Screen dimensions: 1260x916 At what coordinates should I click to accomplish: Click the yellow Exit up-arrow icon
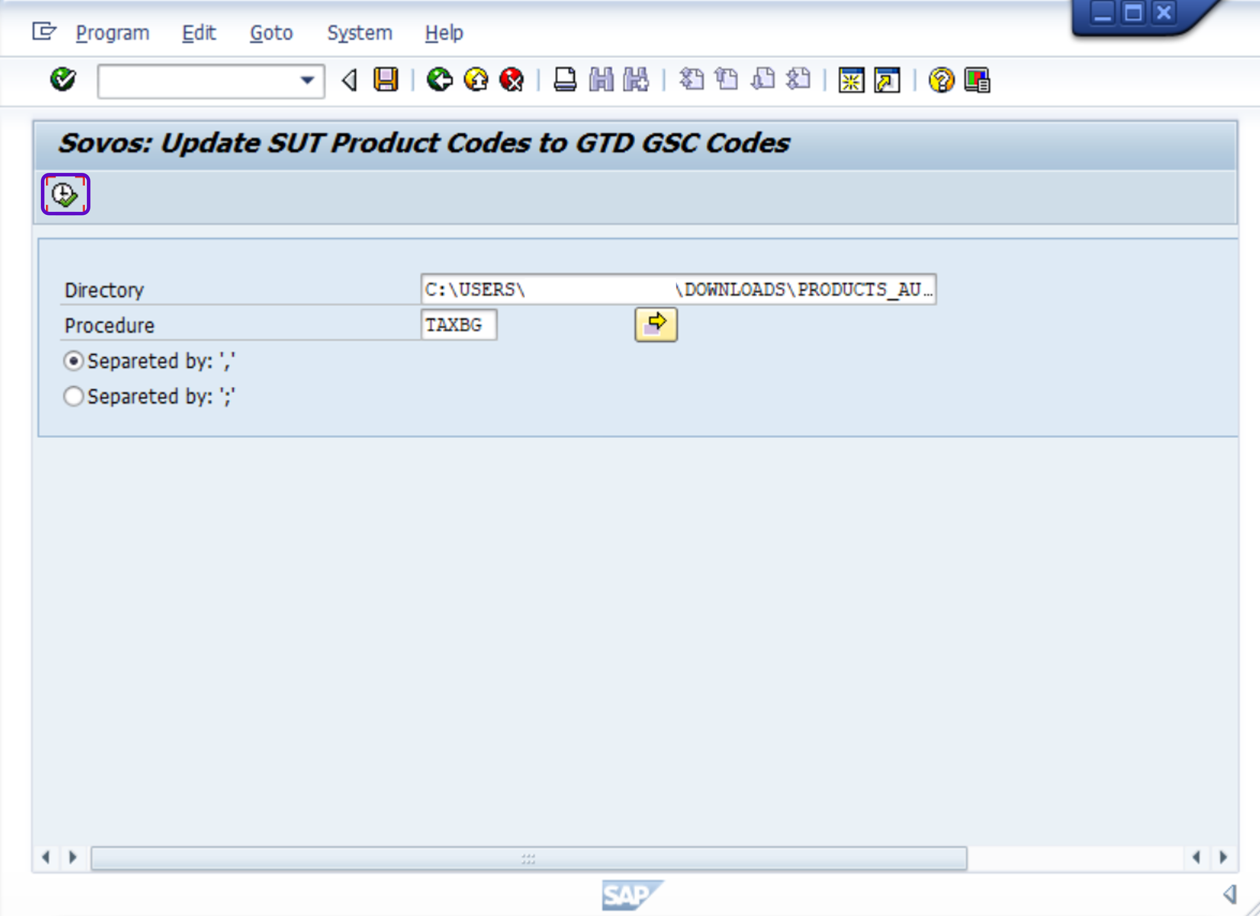pos(476,79)
